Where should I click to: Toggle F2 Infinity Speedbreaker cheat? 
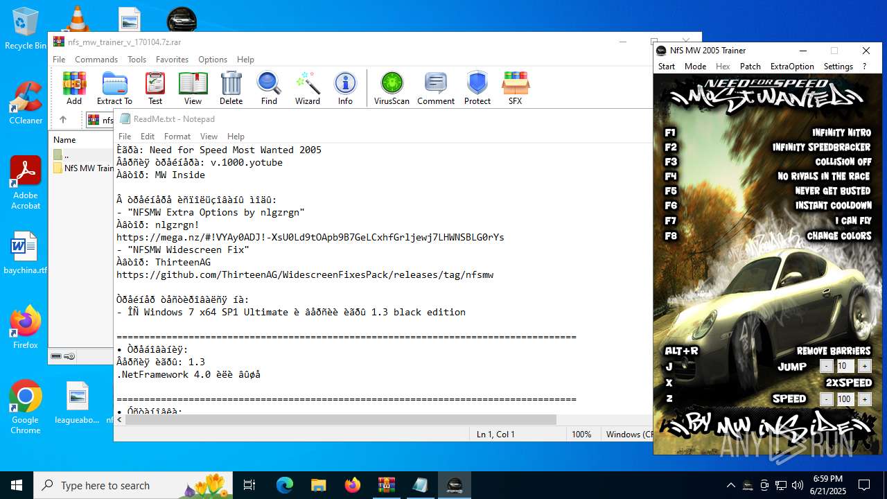pos(767,147)
